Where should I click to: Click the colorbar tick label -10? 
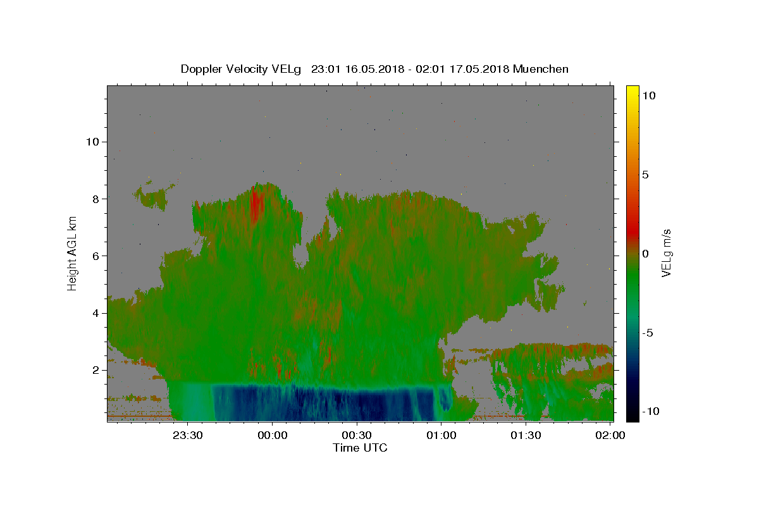click(650, 412)
